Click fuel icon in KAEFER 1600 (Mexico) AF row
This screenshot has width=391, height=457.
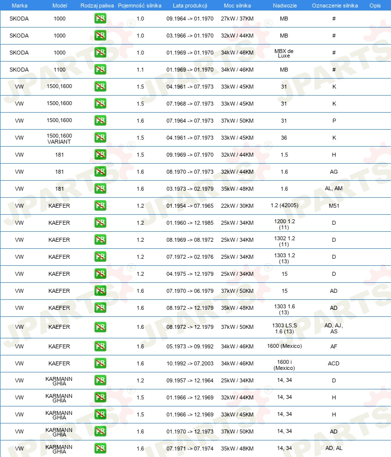coord(100,346)
